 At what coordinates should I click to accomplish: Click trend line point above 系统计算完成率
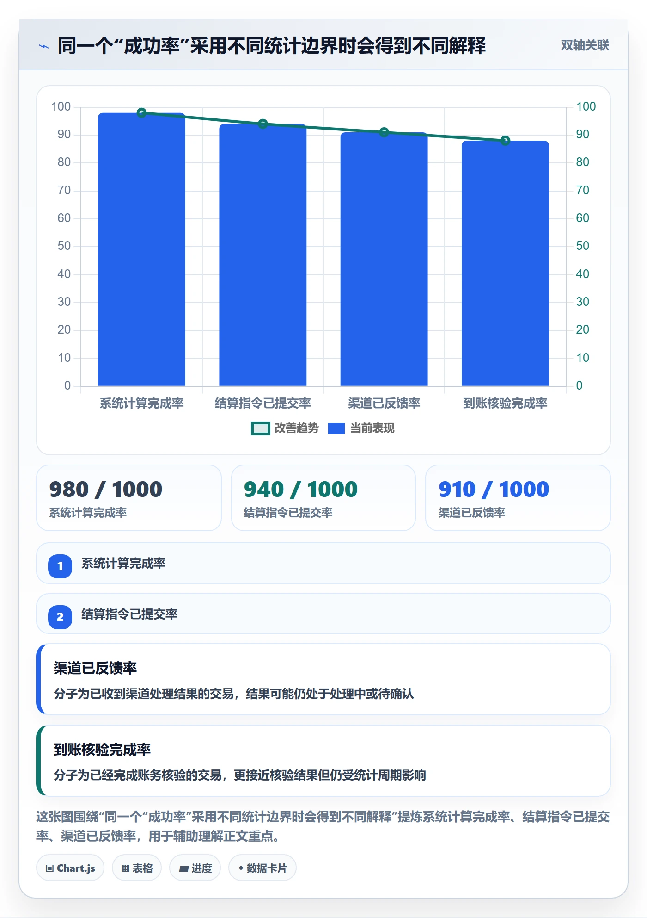[142, 113]
